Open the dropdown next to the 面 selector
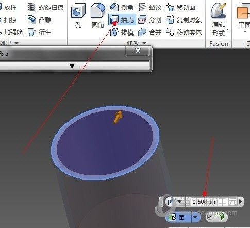Screen dimensions: 250x228 pyautogui.click(x=195, y=217)
